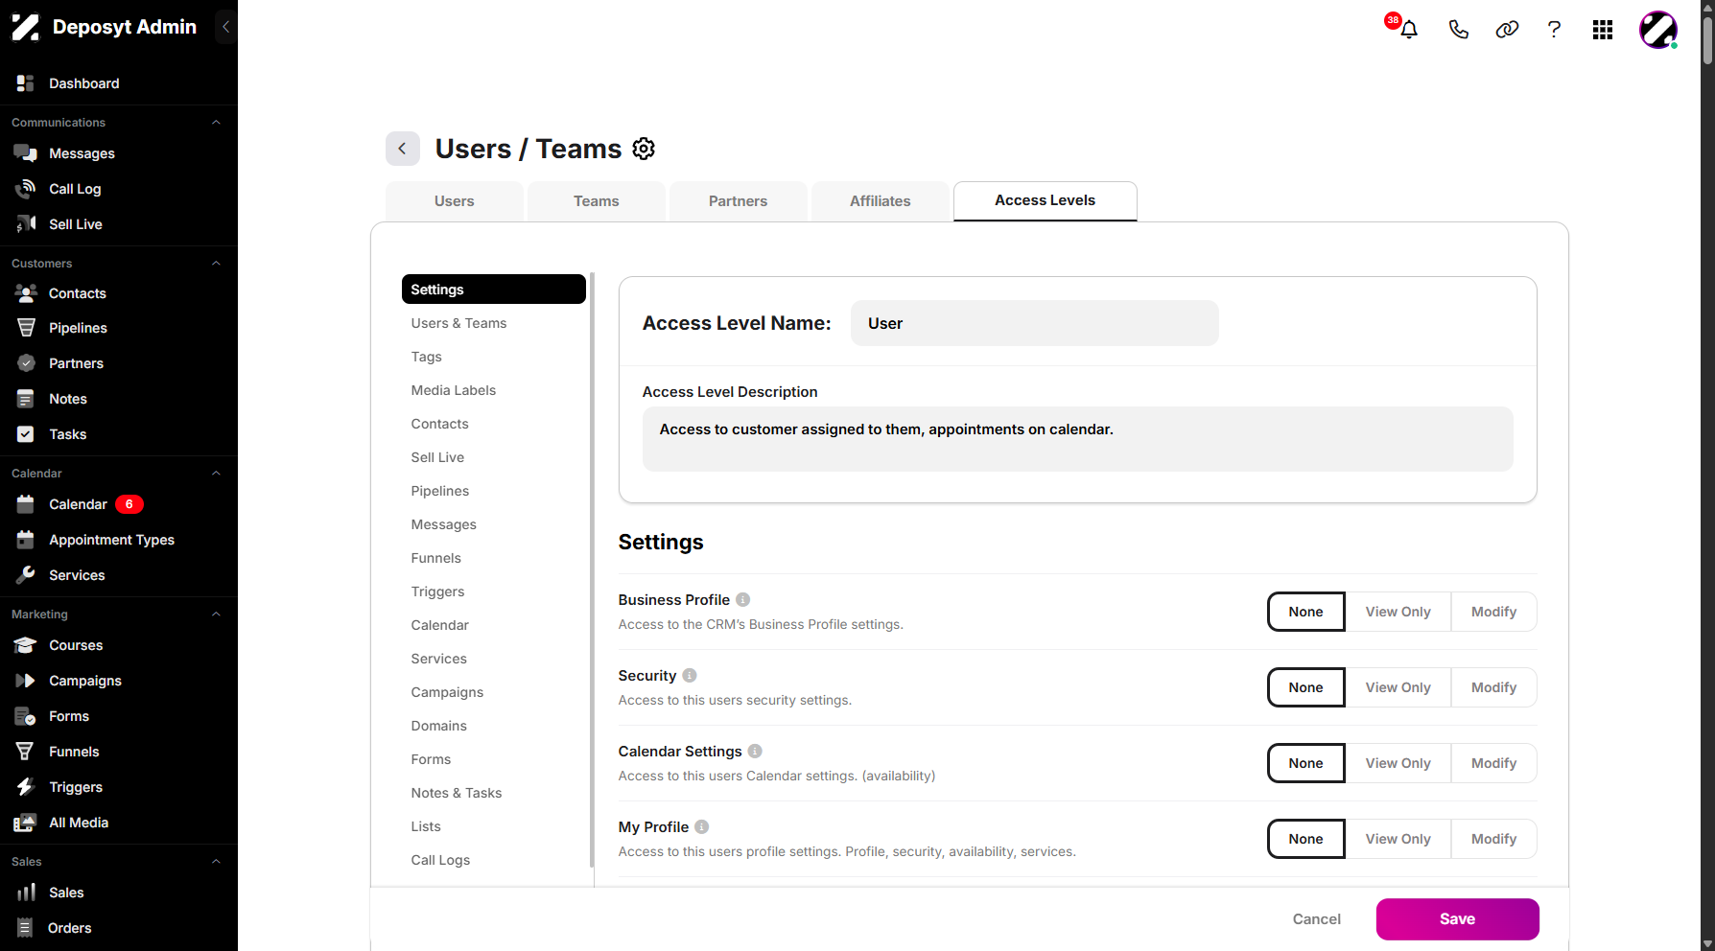This screenshot has height=951, width=1715.
Task: Click the Calendar Settings info icon
Action: point(755,752)
